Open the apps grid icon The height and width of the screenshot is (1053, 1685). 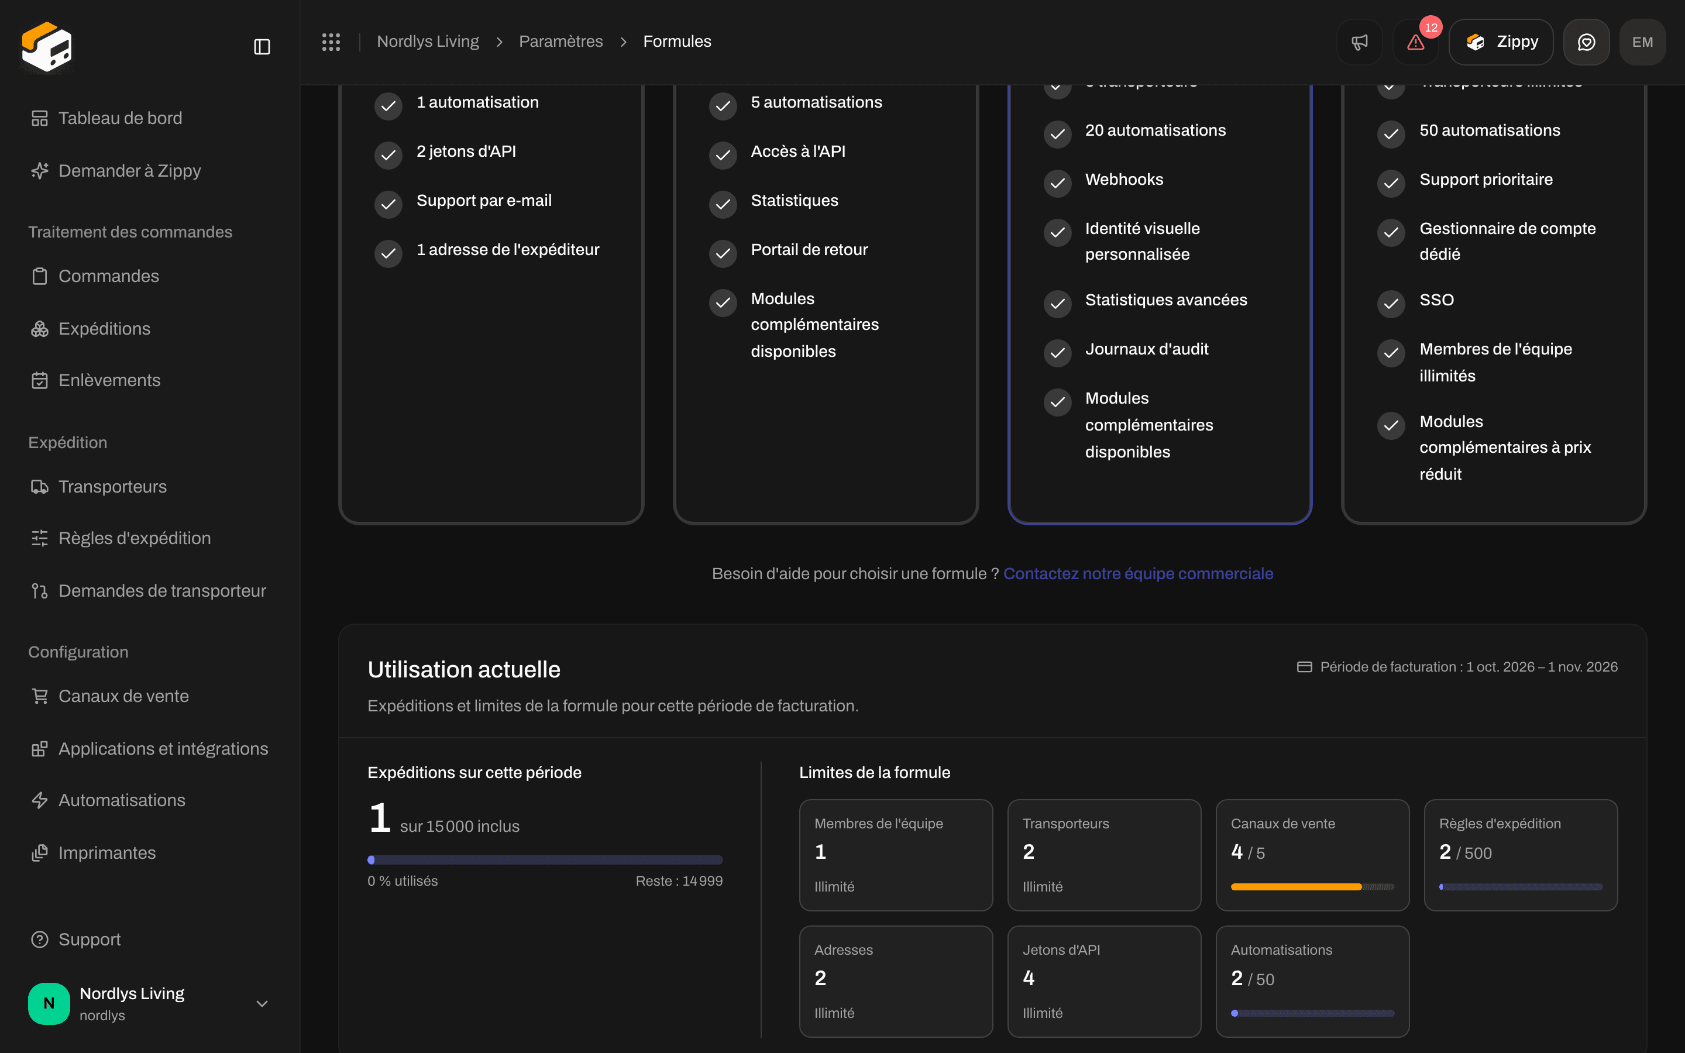click(331, 42)
